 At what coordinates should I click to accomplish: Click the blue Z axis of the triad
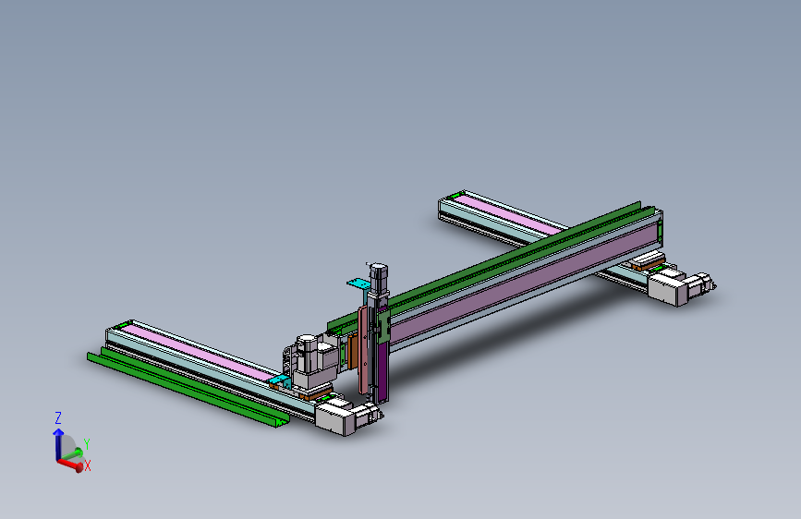click(58, 445)
